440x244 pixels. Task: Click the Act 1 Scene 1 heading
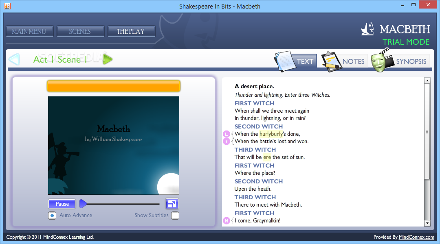pyautogui.click(x=60, y=59)
